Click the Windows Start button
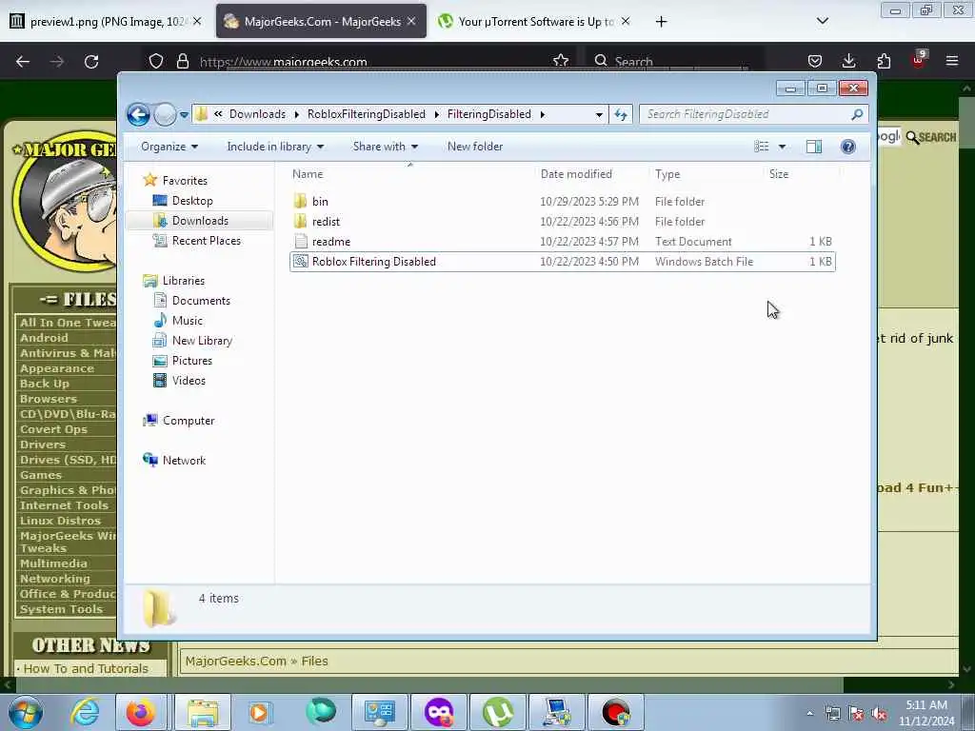The height and width of the screenshot is (731, 975). pos(26,712)
